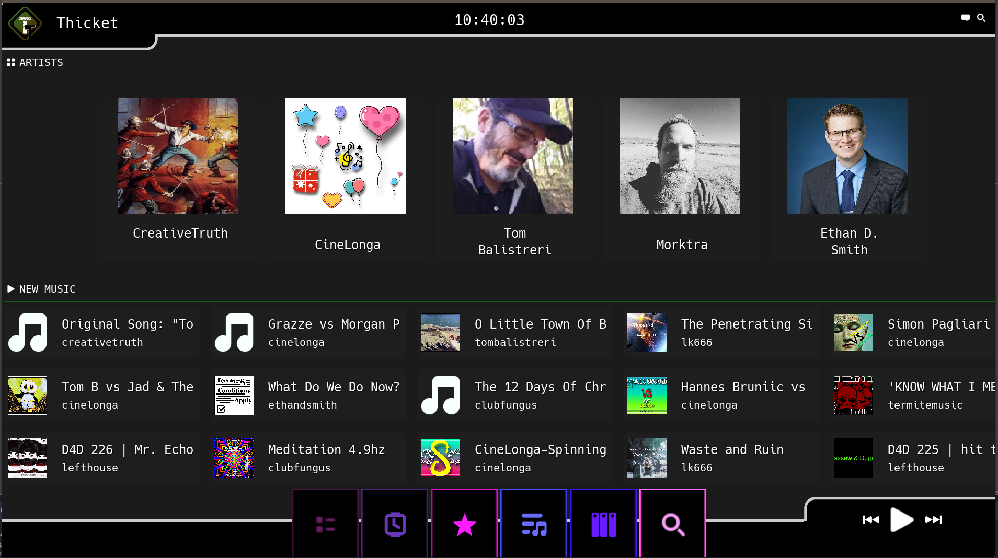Image resolution: width=998 pixels, height=558 pixels.
Task: Open the chat message bubble at top right
Action: coord(964,17)
